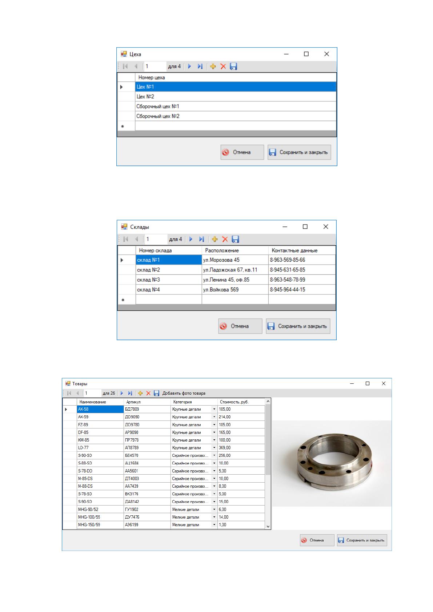Open category dropdown for MHG-90/52 row
433x612 pixels.
[214, 510]
